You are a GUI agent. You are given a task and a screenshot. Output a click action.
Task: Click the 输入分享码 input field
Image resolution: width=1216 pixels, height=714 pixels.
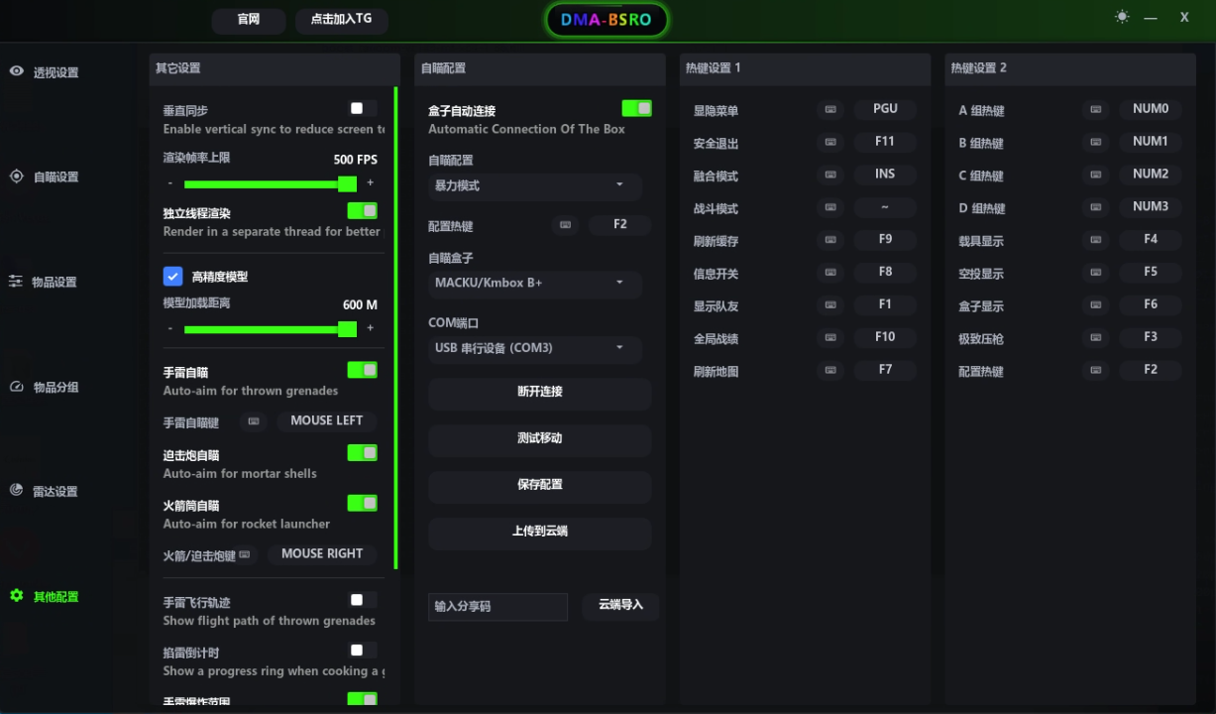pyautogui.click(x=497, y=607)
